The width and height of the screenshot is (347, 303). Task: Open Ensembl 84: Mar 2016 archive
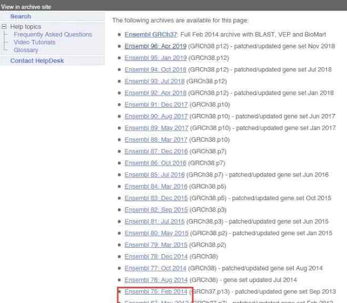156,186
